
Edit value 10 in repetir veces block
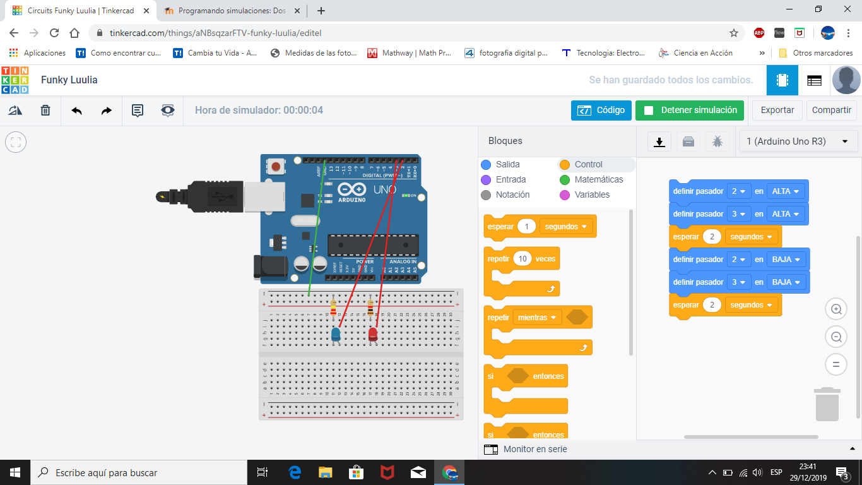coord(523,258)
